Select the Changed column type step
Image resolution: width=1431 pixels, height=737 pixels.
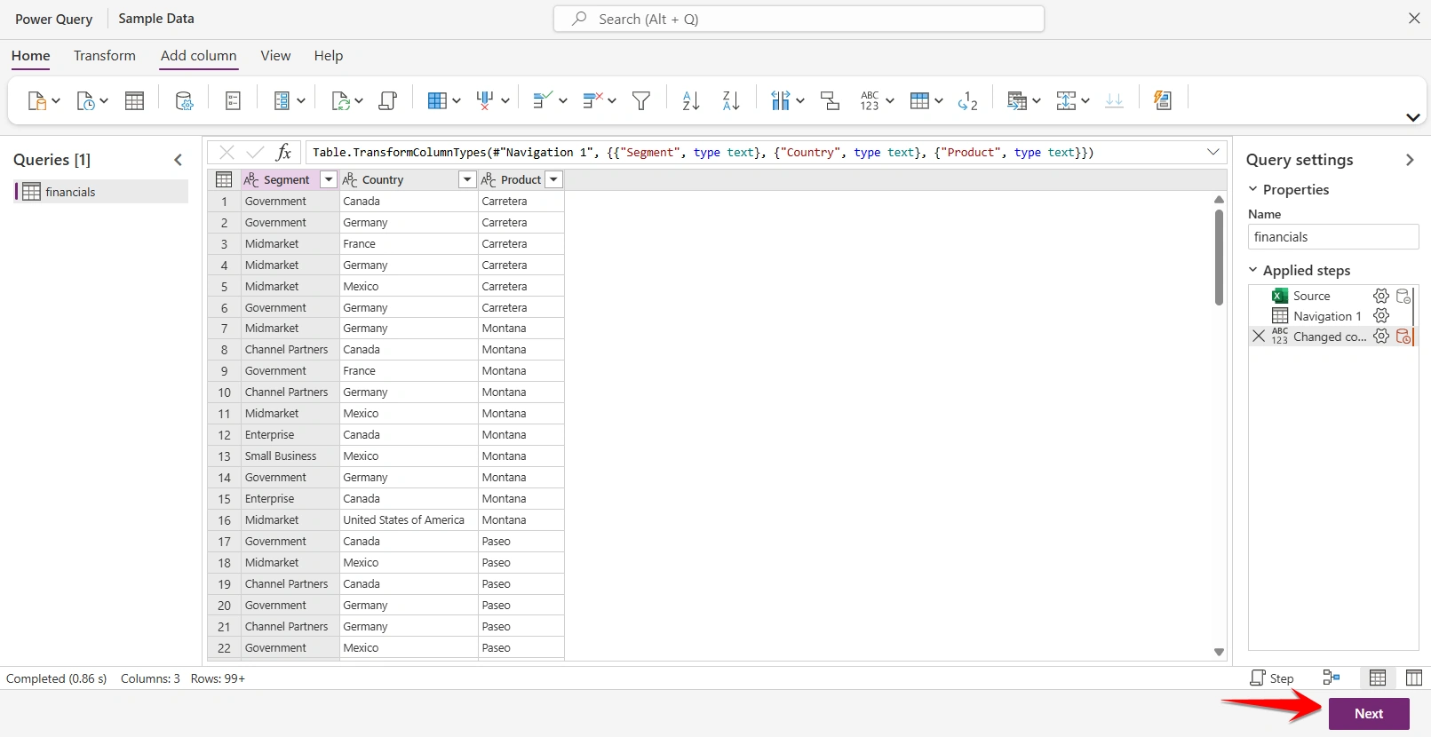point(1330,337)
